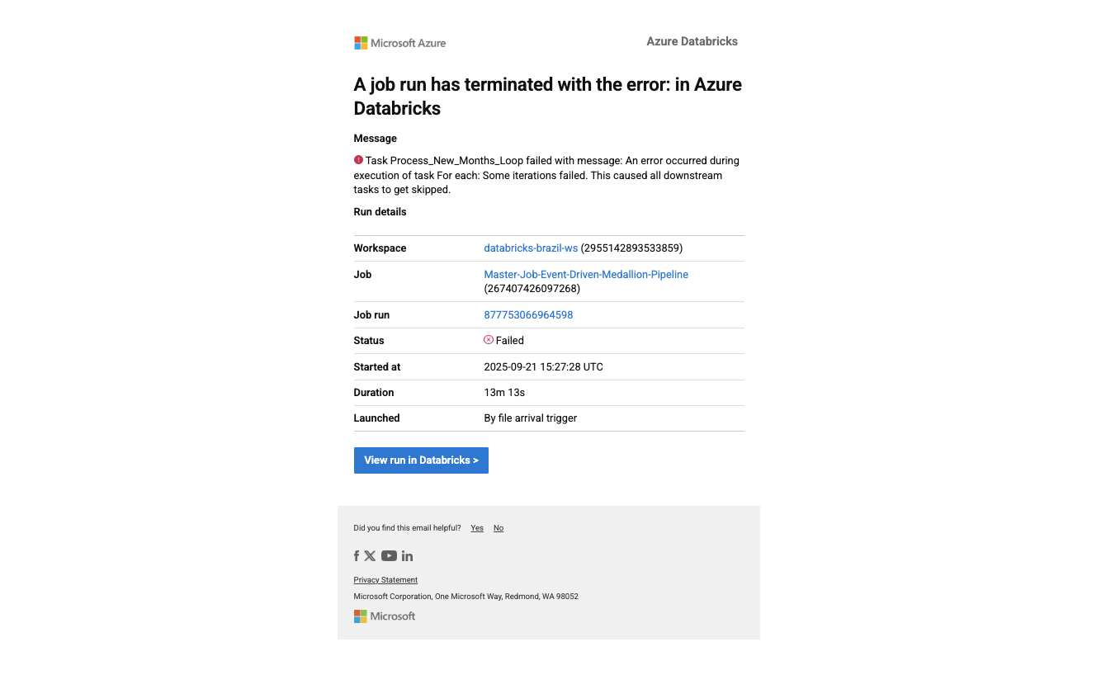Screen dimensions: 1120x675
Task: Open the X (Twitter) social icon
Action: pos(370,556)
